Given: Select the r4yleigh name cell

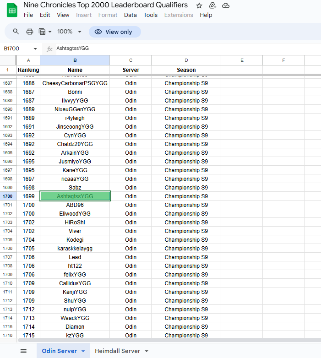Looking at the screenshot, I should [75, 118].
